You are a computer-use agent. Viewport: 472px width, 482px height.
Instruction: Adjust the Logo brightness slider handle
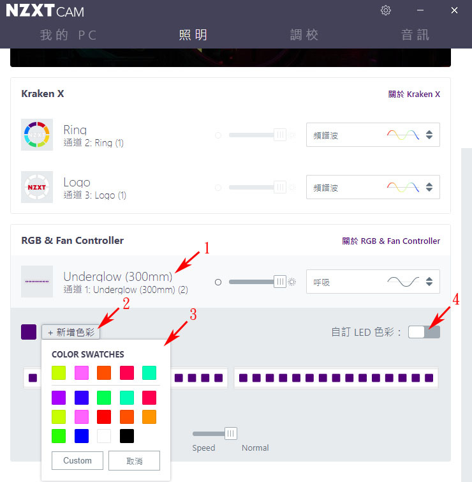tap(280, 187)
